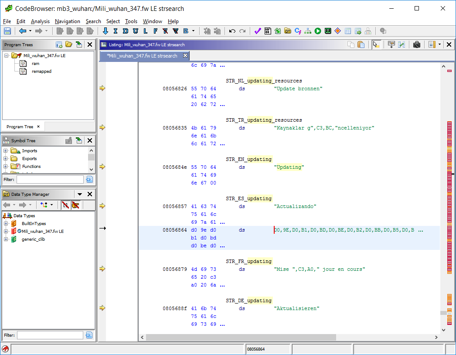This screenshot has width=456, height=355.
Task: Open the Data Type Manager dropdown menu arrow
Action: click(x=80, y=194)
